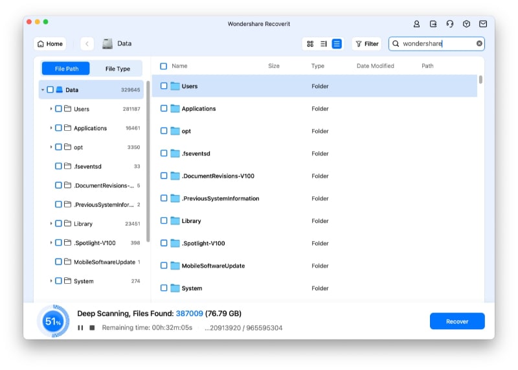This screenshot has height=370, width=518.
Task: Click the 51% scan progress circle
Action: coord(53,321)
